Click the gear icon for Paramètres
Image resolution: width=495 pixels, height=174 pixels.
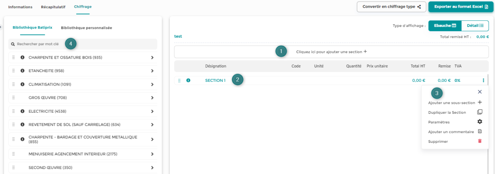coord(480,122)
